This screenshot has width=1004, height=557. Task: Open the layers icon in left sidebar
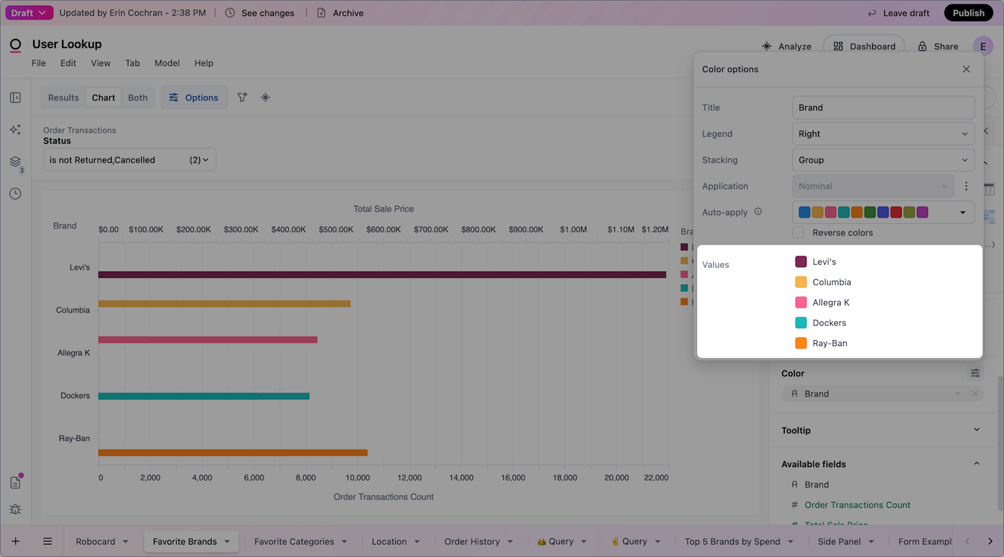16,162
